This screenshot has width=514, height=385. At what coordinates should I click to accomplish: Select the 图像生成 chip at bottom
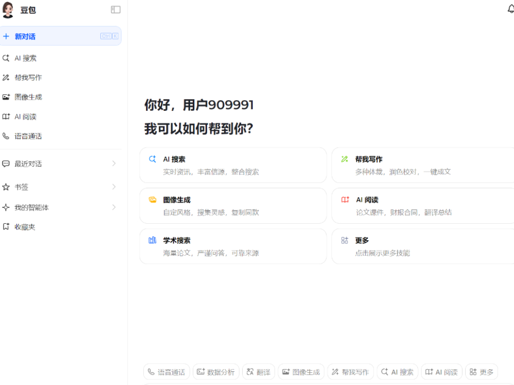301,372
